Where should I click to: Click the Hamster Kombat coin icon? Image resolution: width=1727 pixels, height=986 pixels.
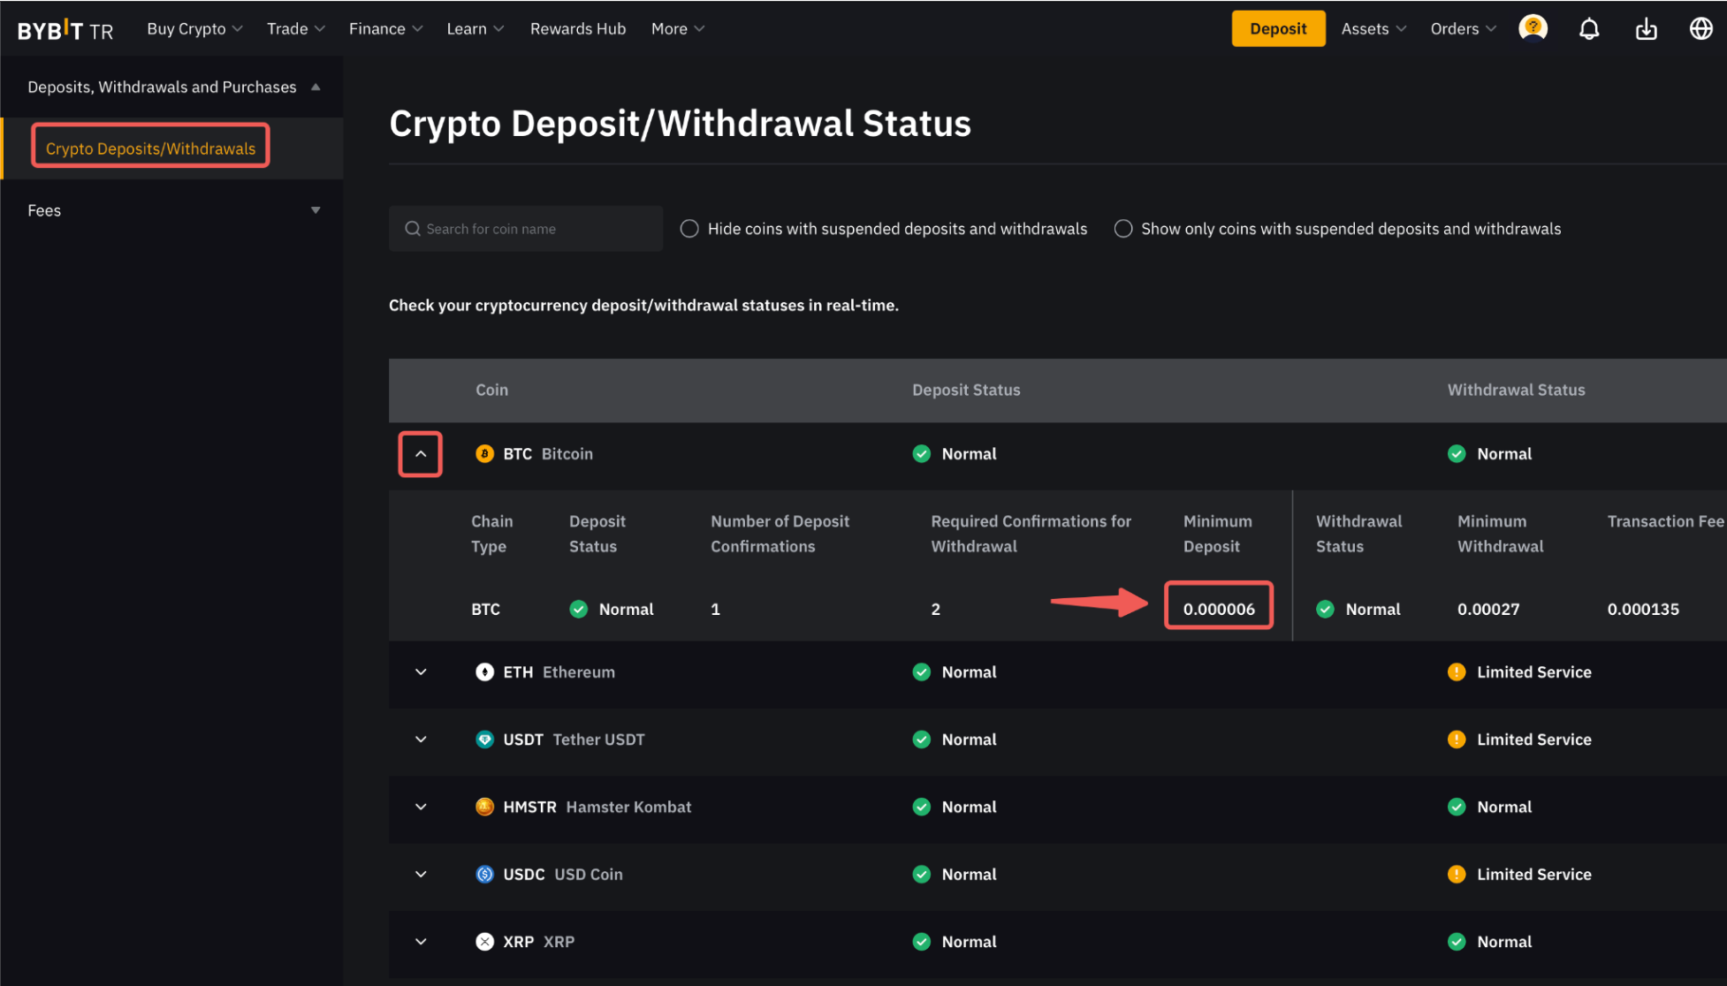point(484,807)
